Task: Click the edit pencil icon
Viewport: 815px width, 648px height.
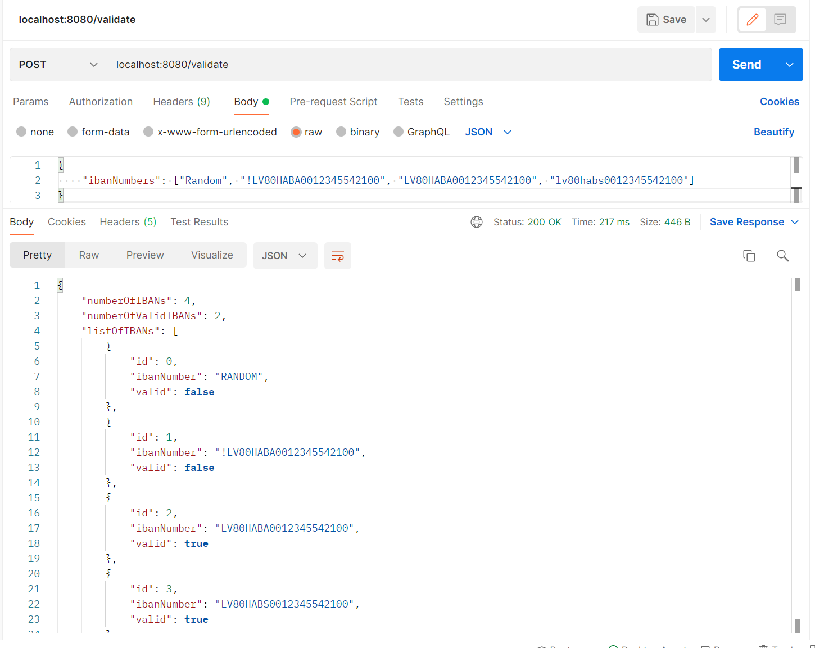Action: tap(752, 20)
